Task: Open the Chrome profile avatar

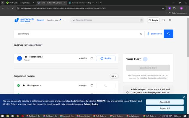Action: pos(181,8)
